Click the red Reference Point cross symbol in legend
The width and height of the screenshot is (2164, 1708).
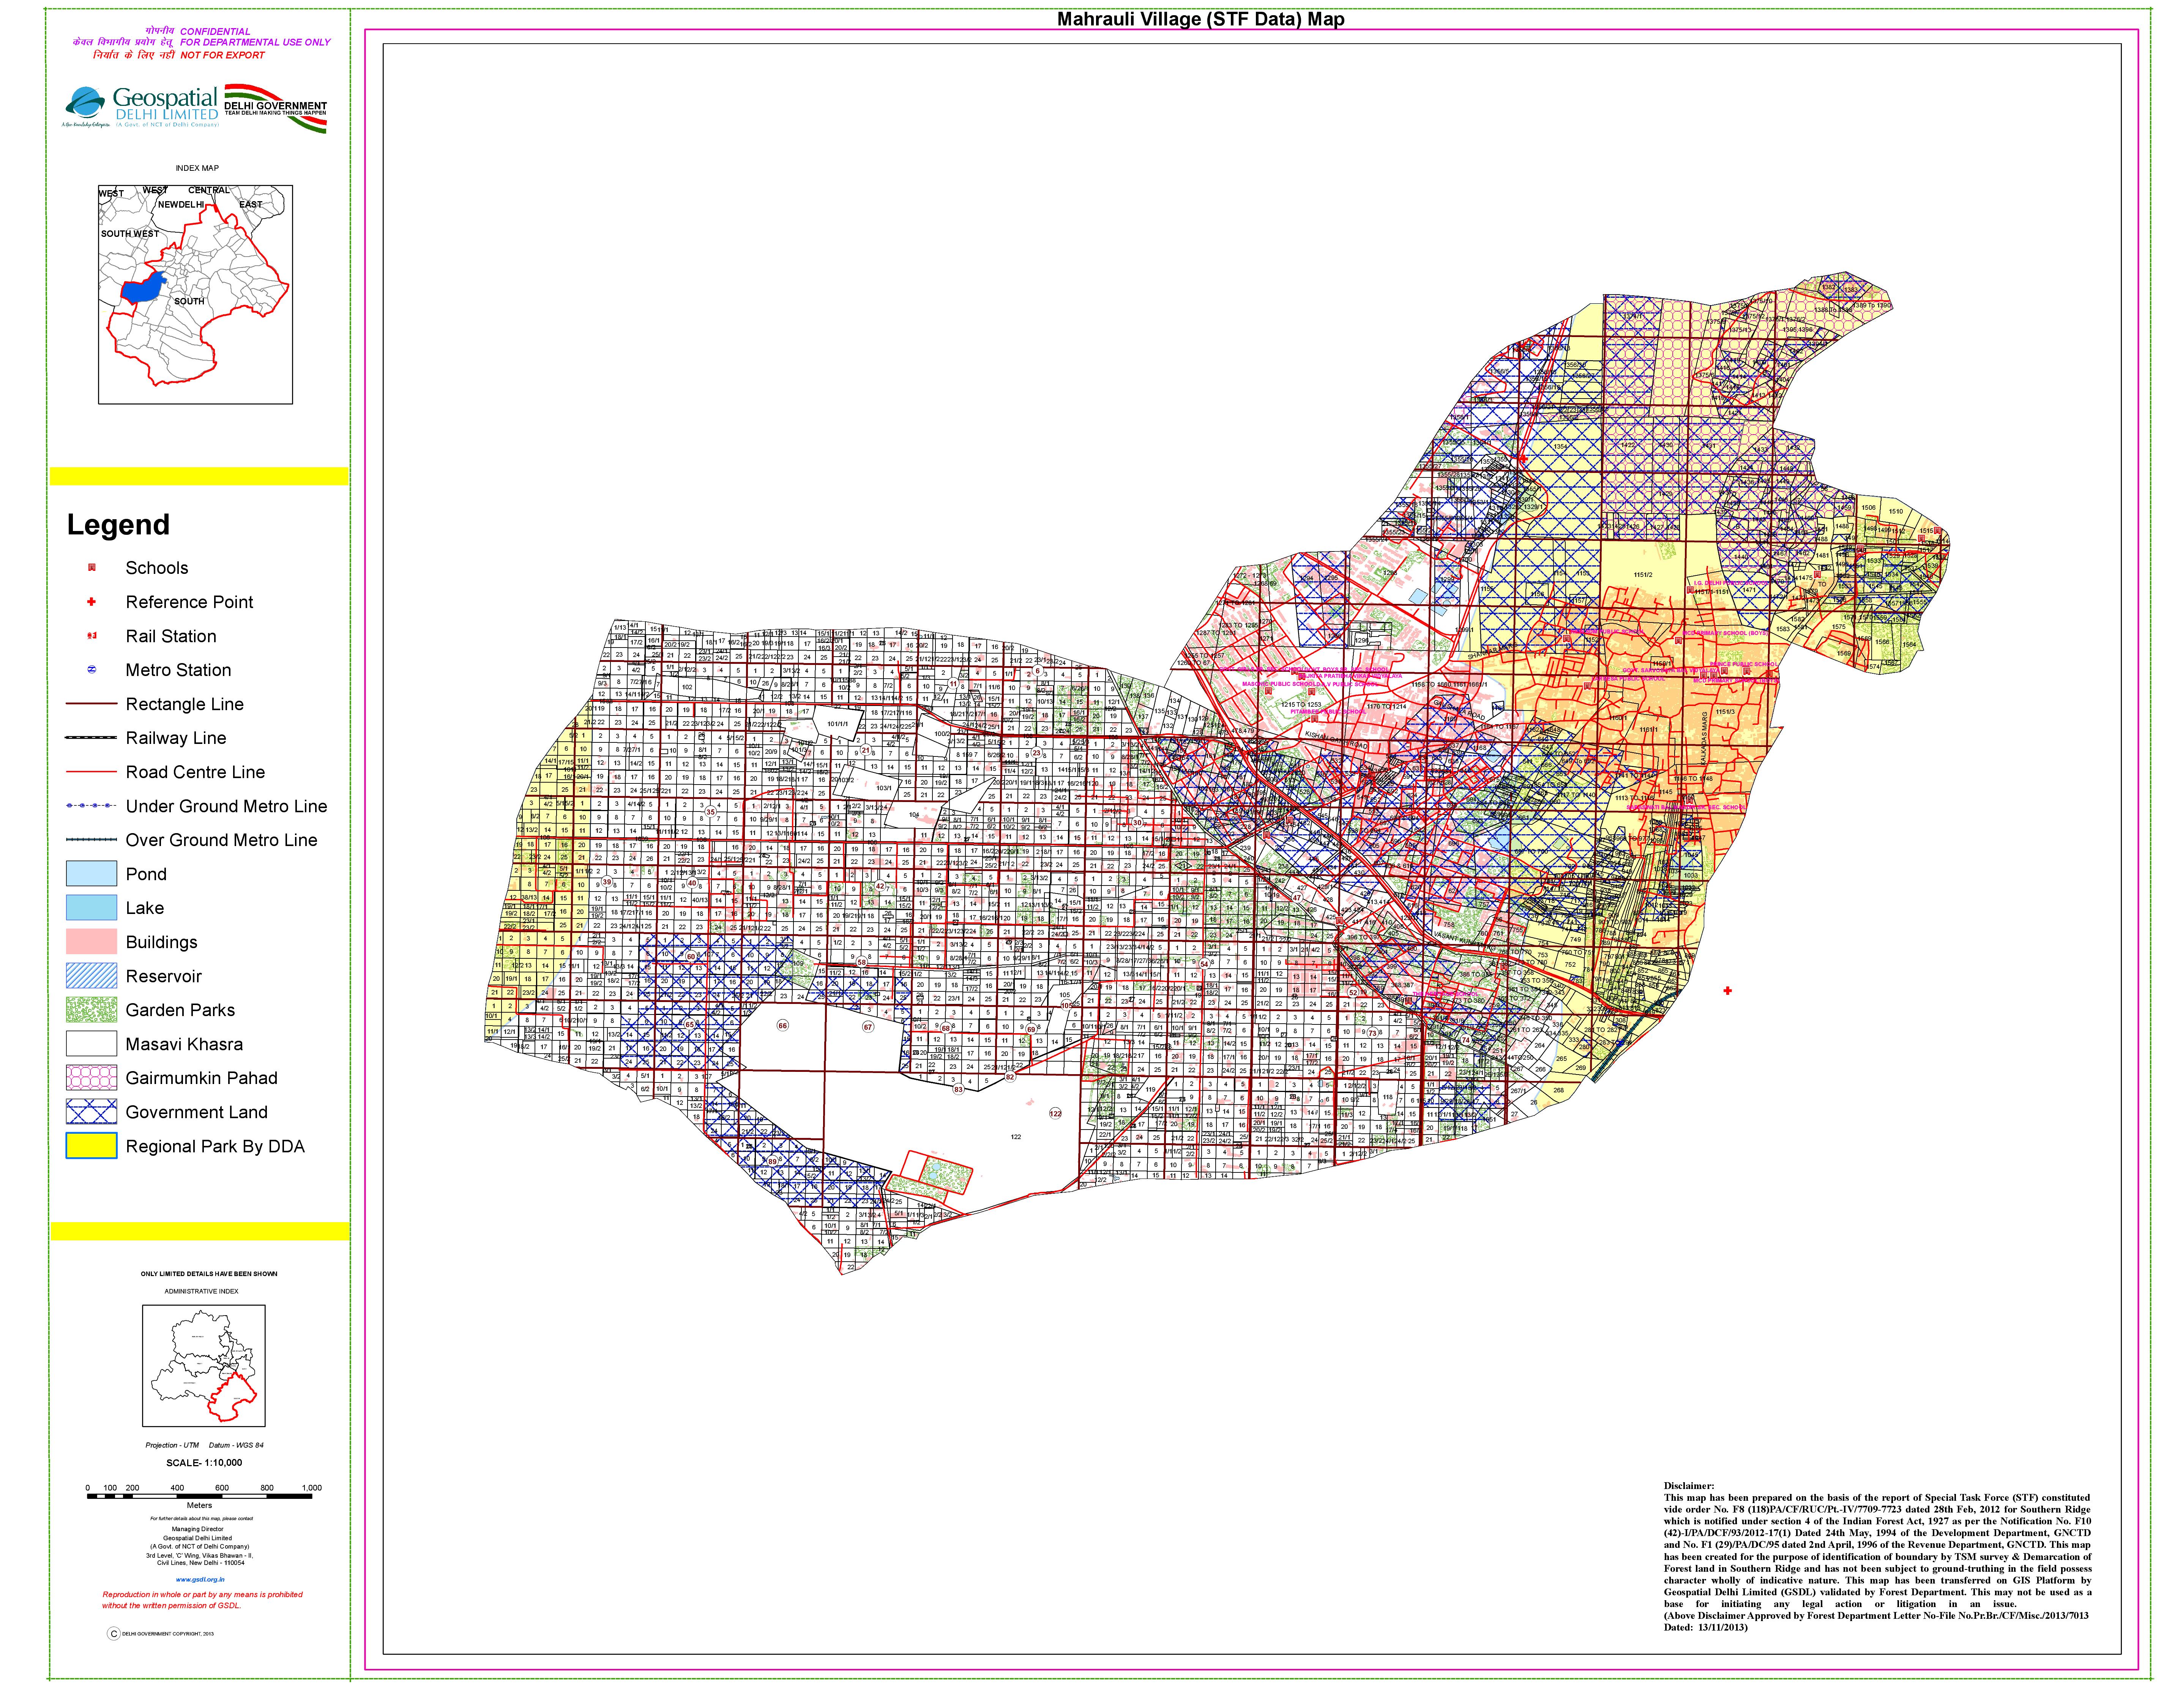(x=92, y=602)
